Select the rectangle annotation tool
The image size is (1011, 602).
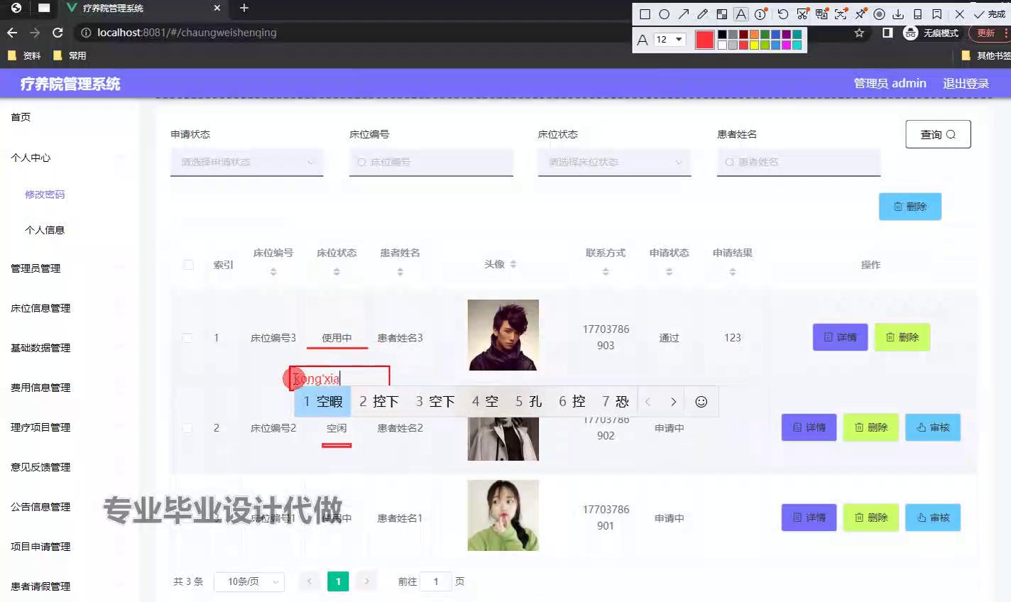point(645,14)
